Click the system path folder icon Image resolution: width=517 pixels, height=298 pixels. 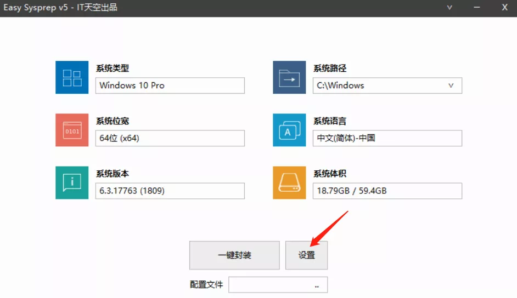(289, 77)
